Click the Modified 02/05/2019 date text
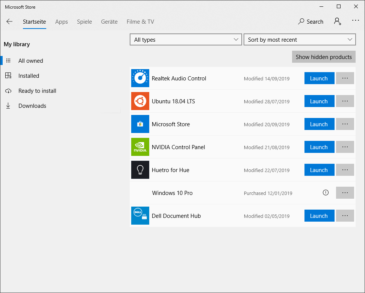Image resolution: width=365 pixels, height=293 pixels. 267,216
